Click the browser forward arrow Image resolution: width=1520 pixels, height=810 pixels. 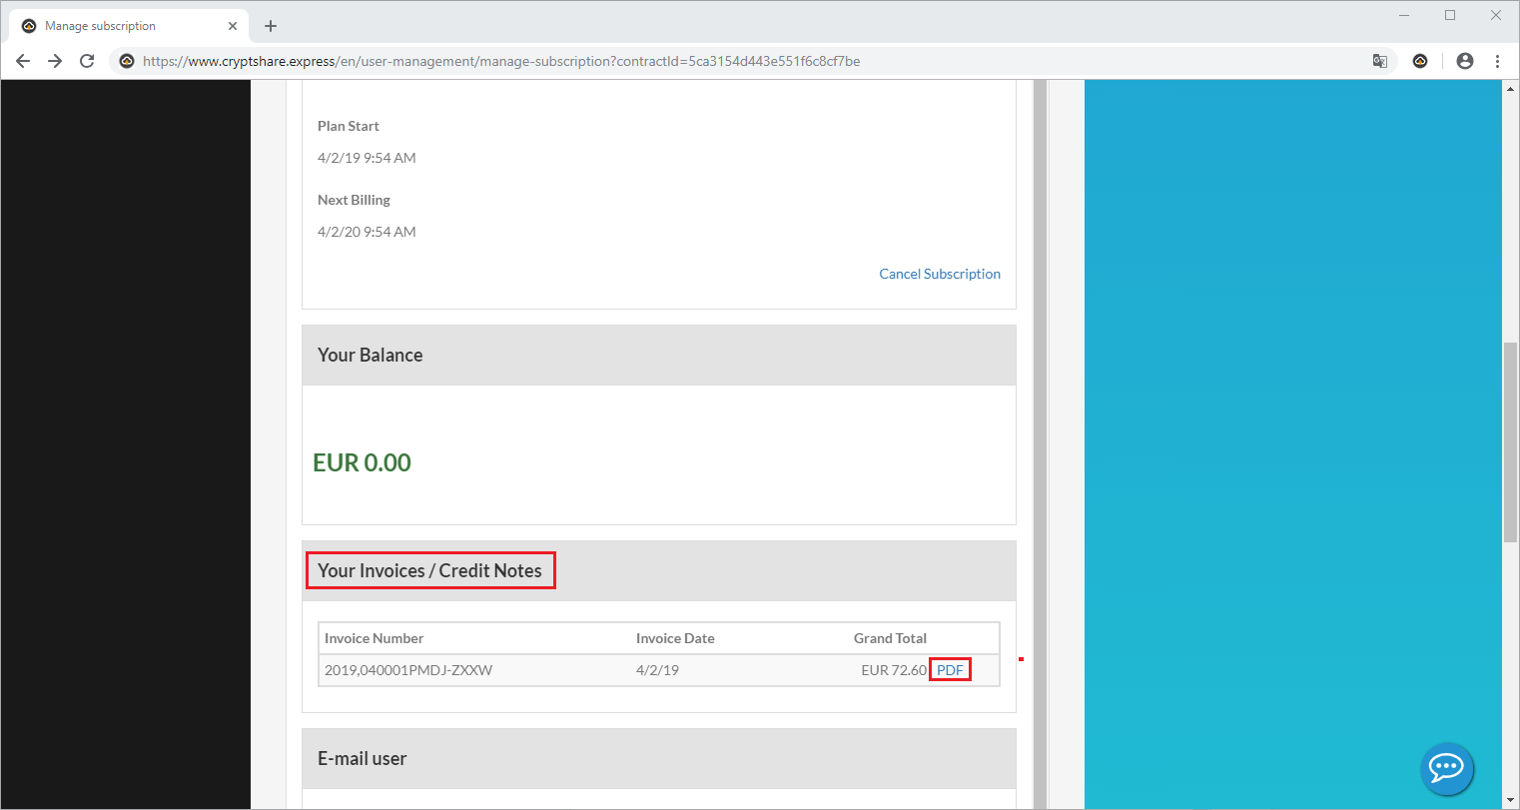55,61
